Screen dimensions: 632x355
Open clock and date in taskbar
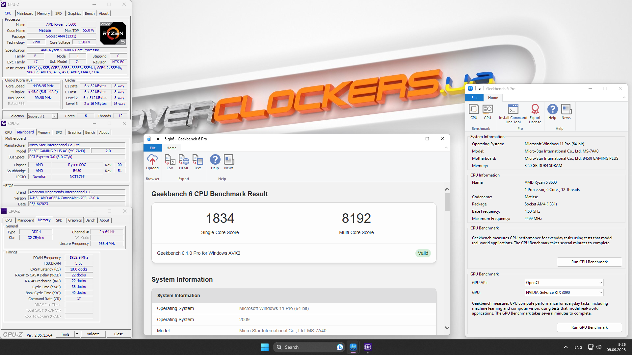(x=616, y=347)
